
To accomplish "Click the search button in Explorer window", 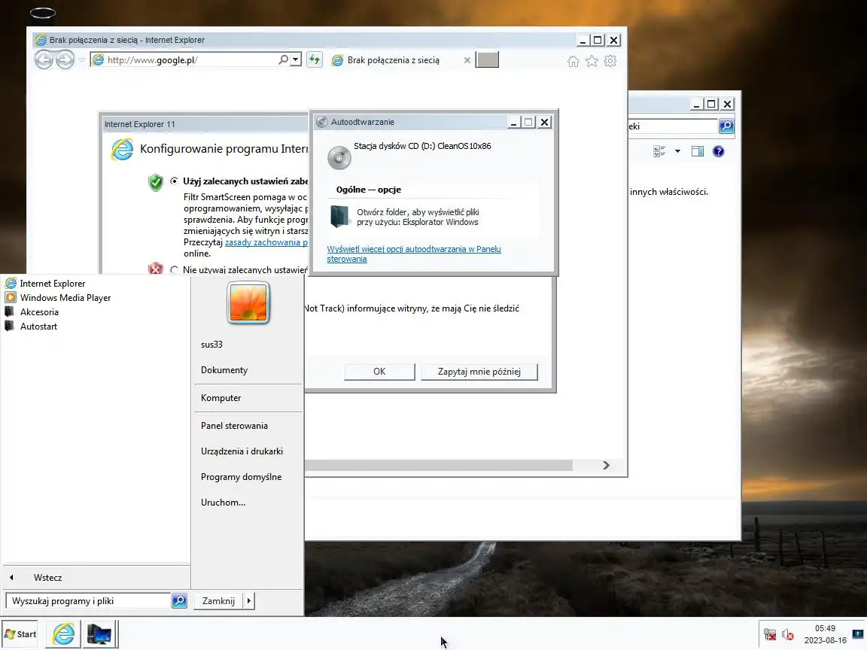I will tap(726, 126).
